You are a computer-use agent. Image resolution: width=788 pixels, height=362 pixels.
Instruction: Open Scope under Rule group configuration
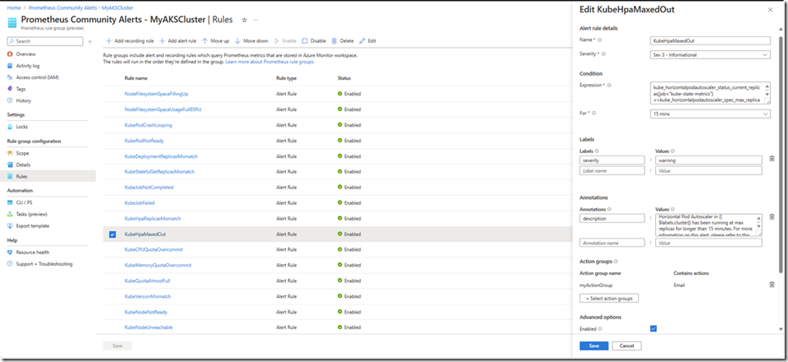pyautogui.click(x=22, y=153)
